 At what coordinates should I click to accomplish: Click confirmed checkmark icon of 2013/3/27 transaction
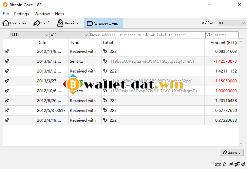tap(7, 81)
